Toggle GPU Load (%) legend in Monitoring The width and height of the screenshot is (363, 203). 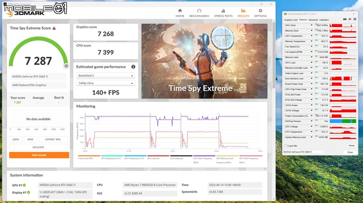point(158,157)
